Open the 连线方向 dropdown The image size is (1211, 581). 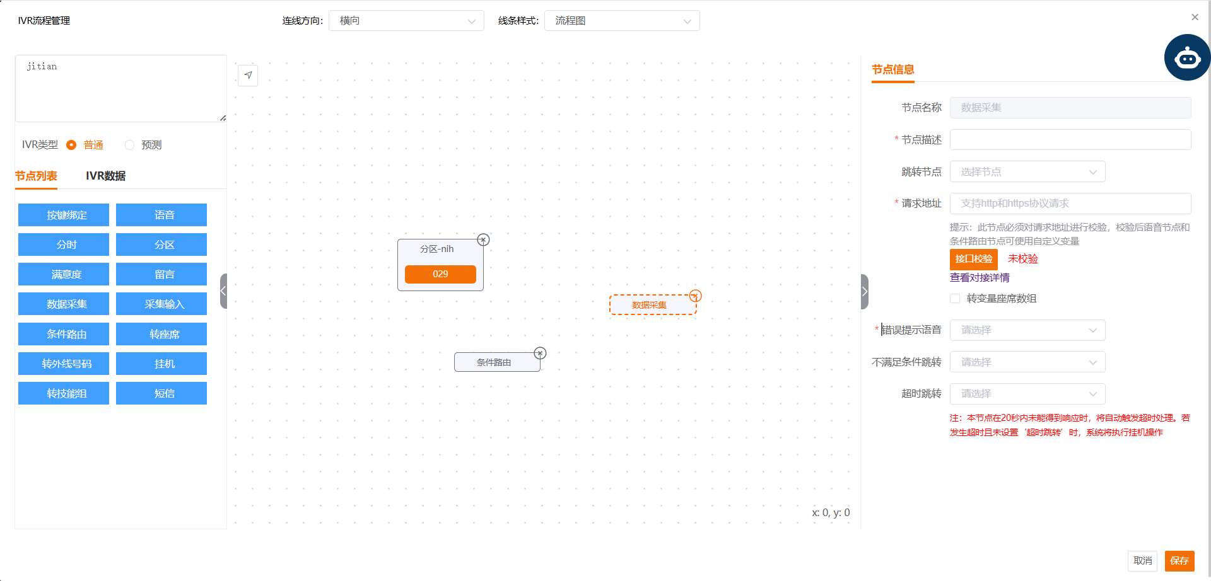pyautogui.click(x=406, y=21)
